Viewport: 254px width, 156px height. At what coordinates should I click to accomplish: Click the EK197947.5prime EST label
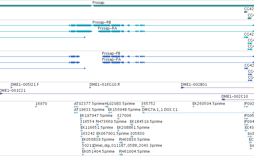96,115
